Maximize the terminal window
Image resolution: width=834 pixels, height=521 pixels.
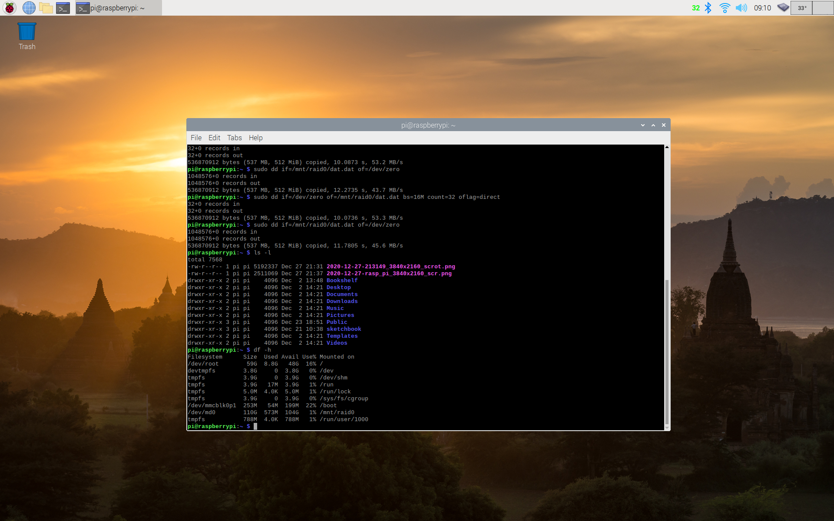[653, 125]
